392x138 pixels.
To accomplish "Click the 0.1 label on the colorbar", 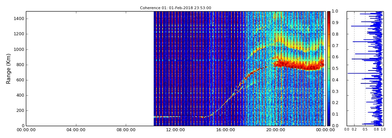I will tap(335, 114).
